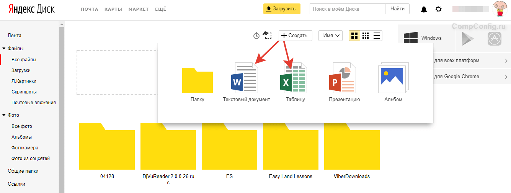The image size is (511, 193).
Task: Create a new folder via Папку icon
Action: click(x=197, y=80)
